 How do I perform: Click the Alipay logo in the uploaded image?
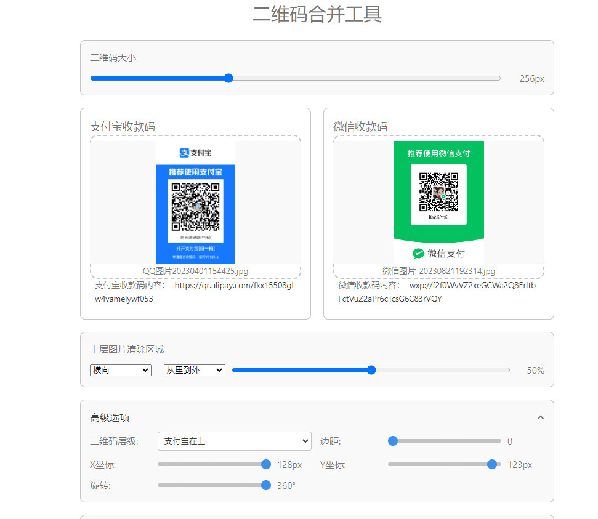[195, 153]
